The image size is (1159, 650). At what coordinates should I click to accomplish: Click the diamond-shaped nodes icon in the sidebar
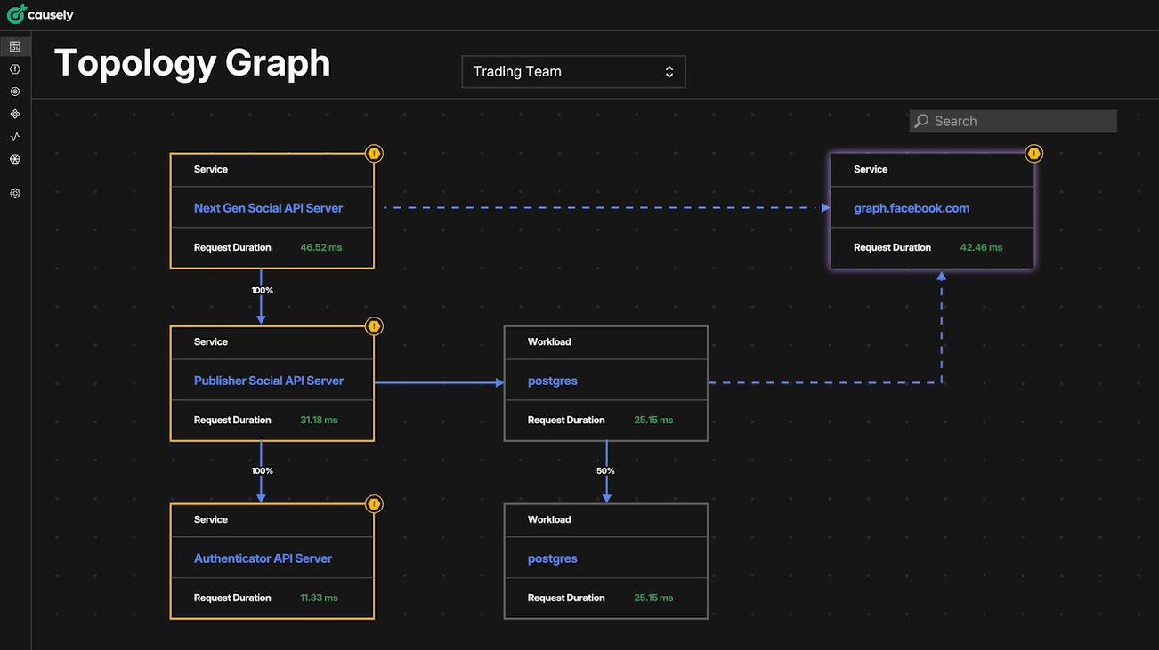[x=14, y=114]
